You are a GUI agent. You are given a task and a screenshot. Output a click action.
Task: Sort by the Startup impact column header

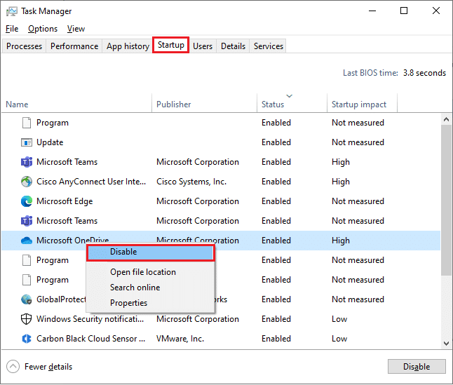tap(362, 104)
